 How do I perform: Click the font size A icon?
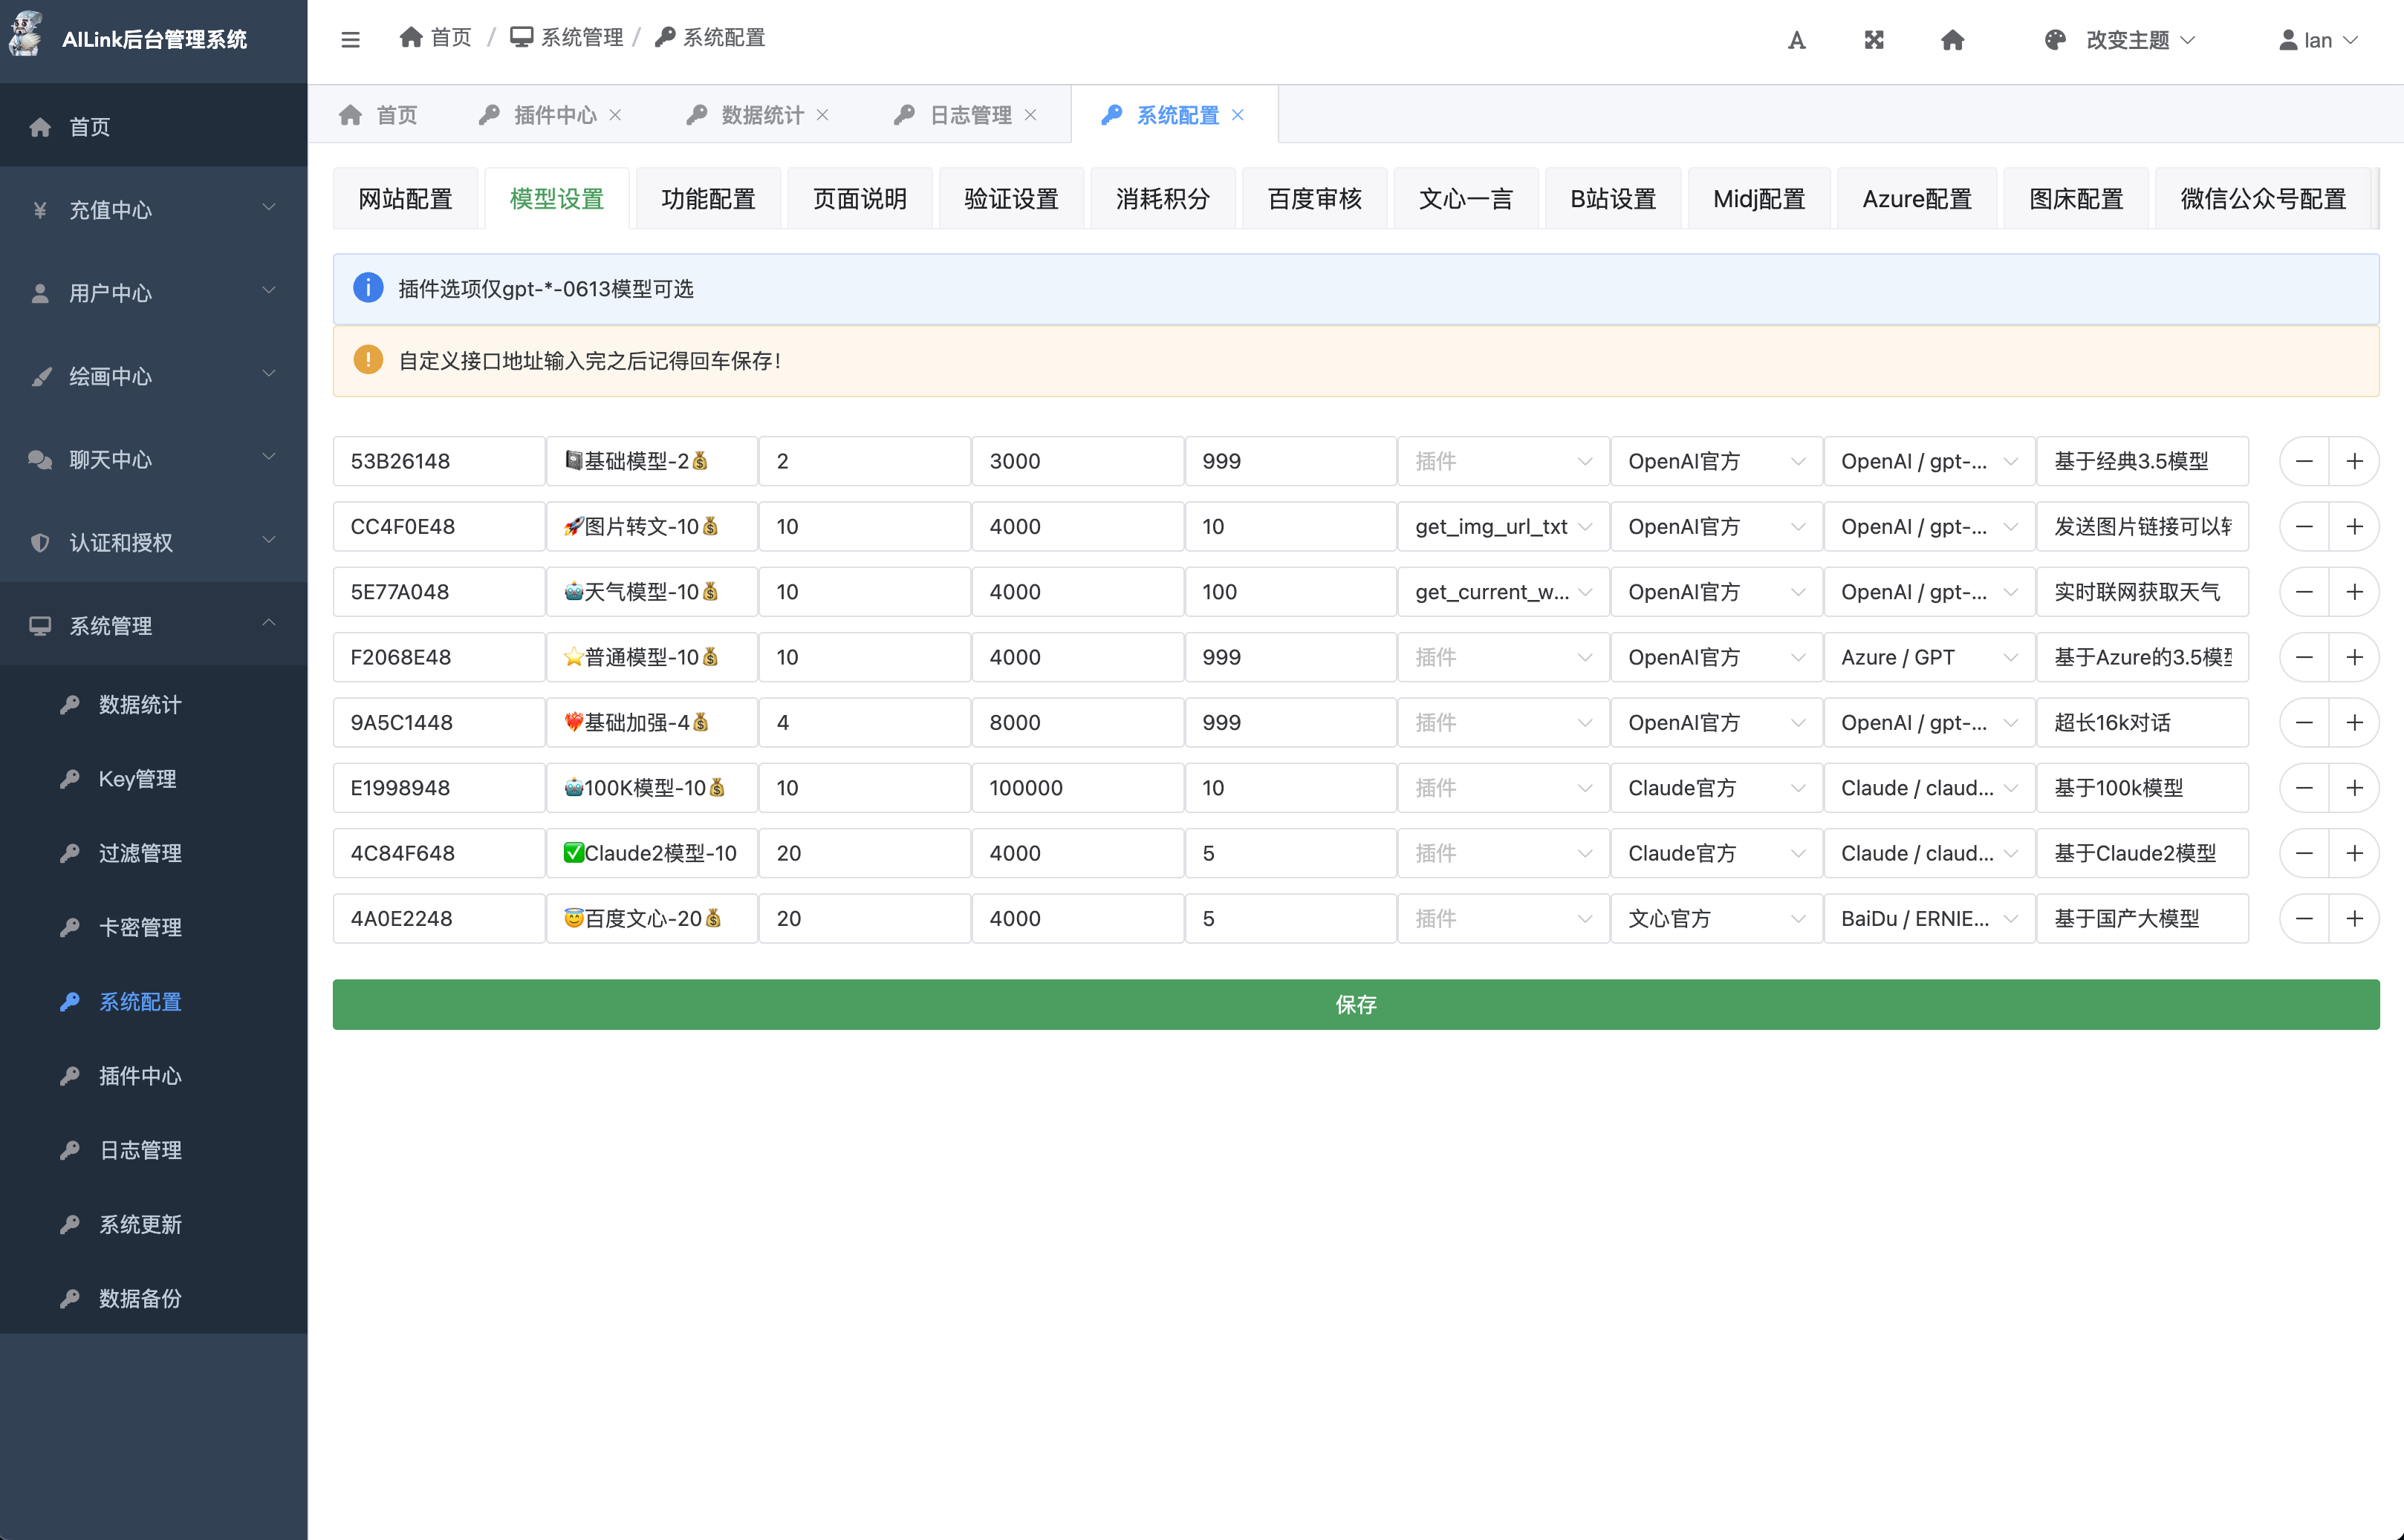tap(1797, 40)
